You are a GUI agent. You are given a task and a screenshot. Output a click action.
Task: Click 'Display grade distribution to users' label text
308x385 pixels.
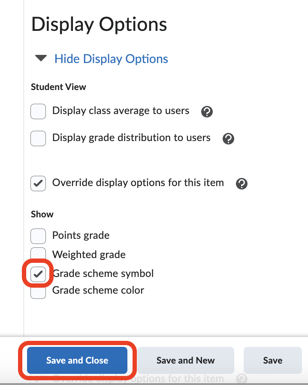tap(131, 138)
